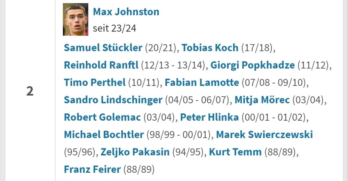View Mitja Mörec's player page

[x=262, y=100]
